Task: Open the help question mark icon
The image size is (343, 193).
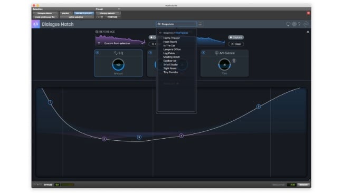Action: coord(299,24)
